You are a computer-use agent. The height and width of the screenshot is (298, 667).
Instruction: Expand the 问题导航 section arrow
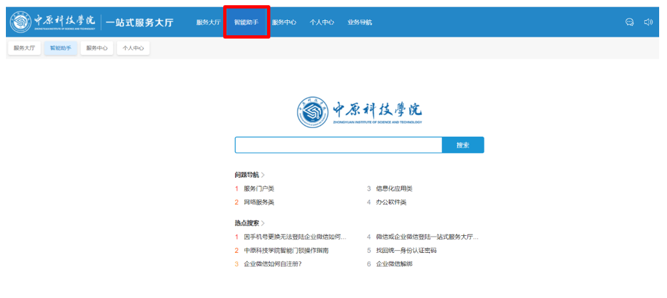tap(263, 175)
